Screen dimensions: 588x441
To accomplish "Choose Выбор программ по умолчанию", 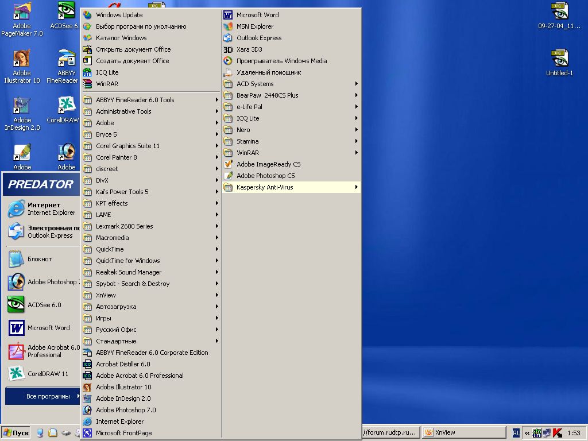I will [151, 26].
